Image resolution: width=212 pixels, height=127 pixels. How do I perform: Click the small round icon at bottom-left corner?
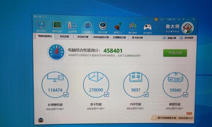point(41,120)
